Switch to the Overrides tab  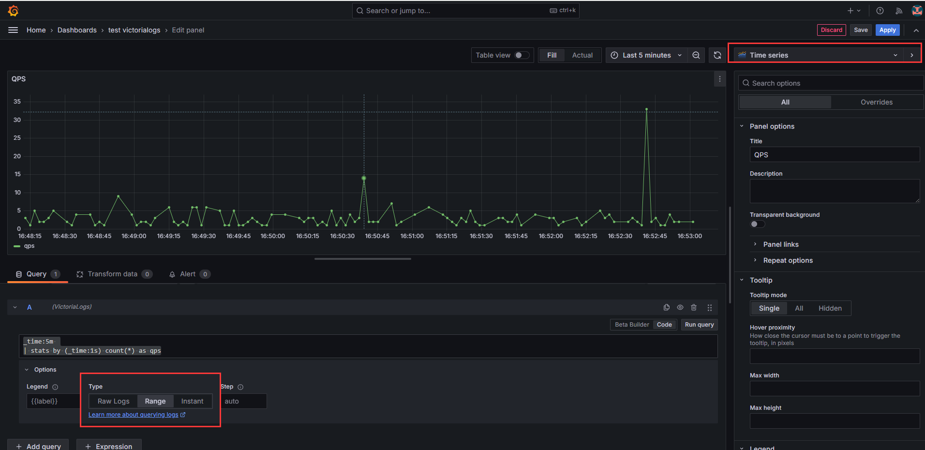[x=876, y=102]
